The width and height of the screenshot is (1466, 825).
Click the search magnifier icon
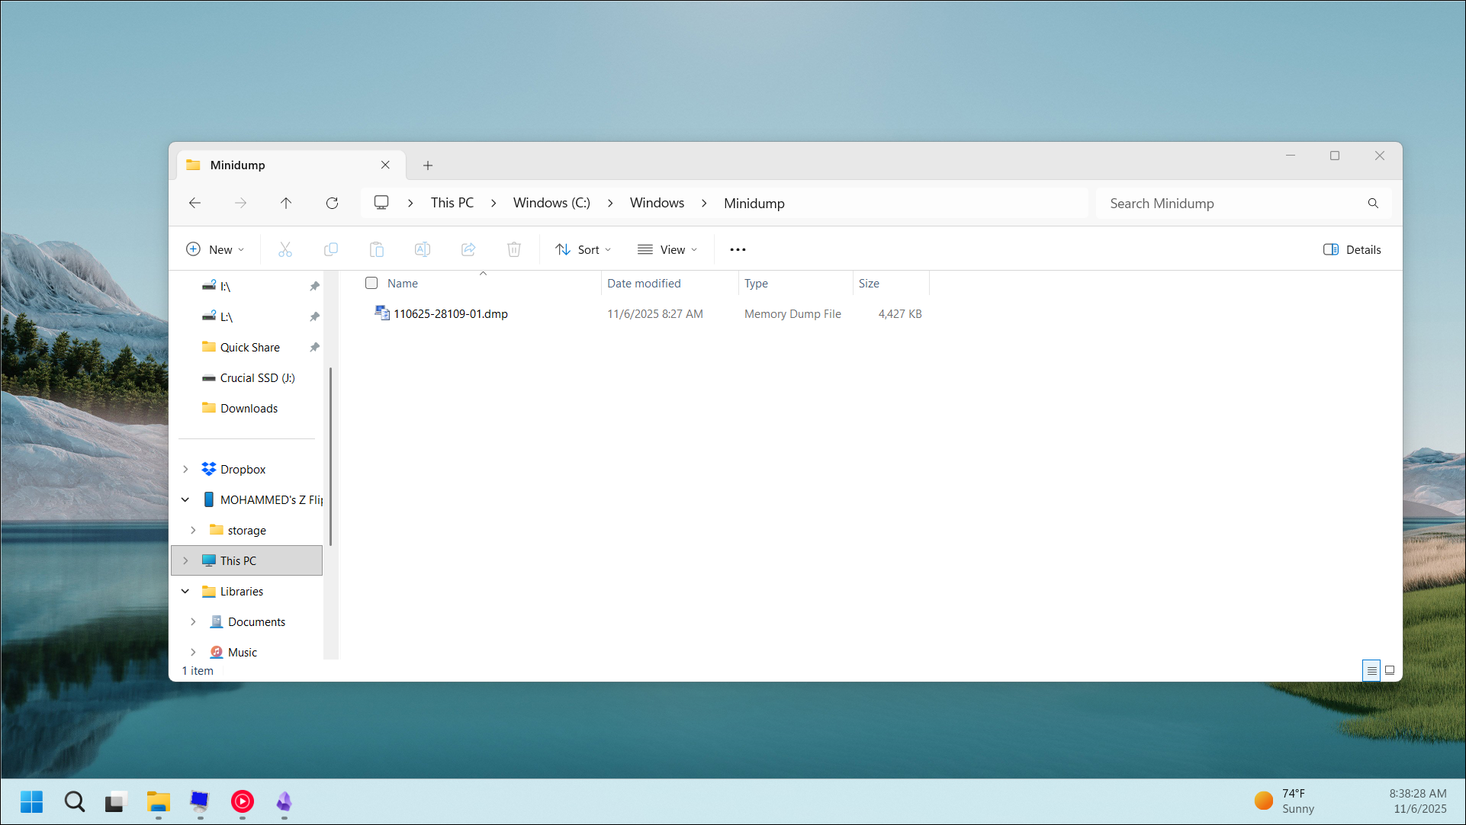pos(1373,204)
